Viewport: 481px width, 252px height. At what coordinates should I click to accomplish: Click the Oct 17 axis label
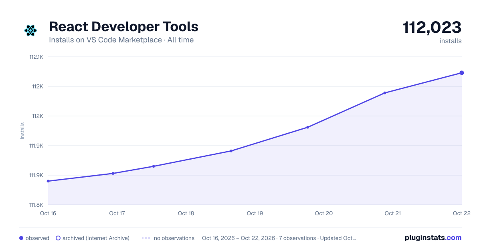click(x=117, y=213)
